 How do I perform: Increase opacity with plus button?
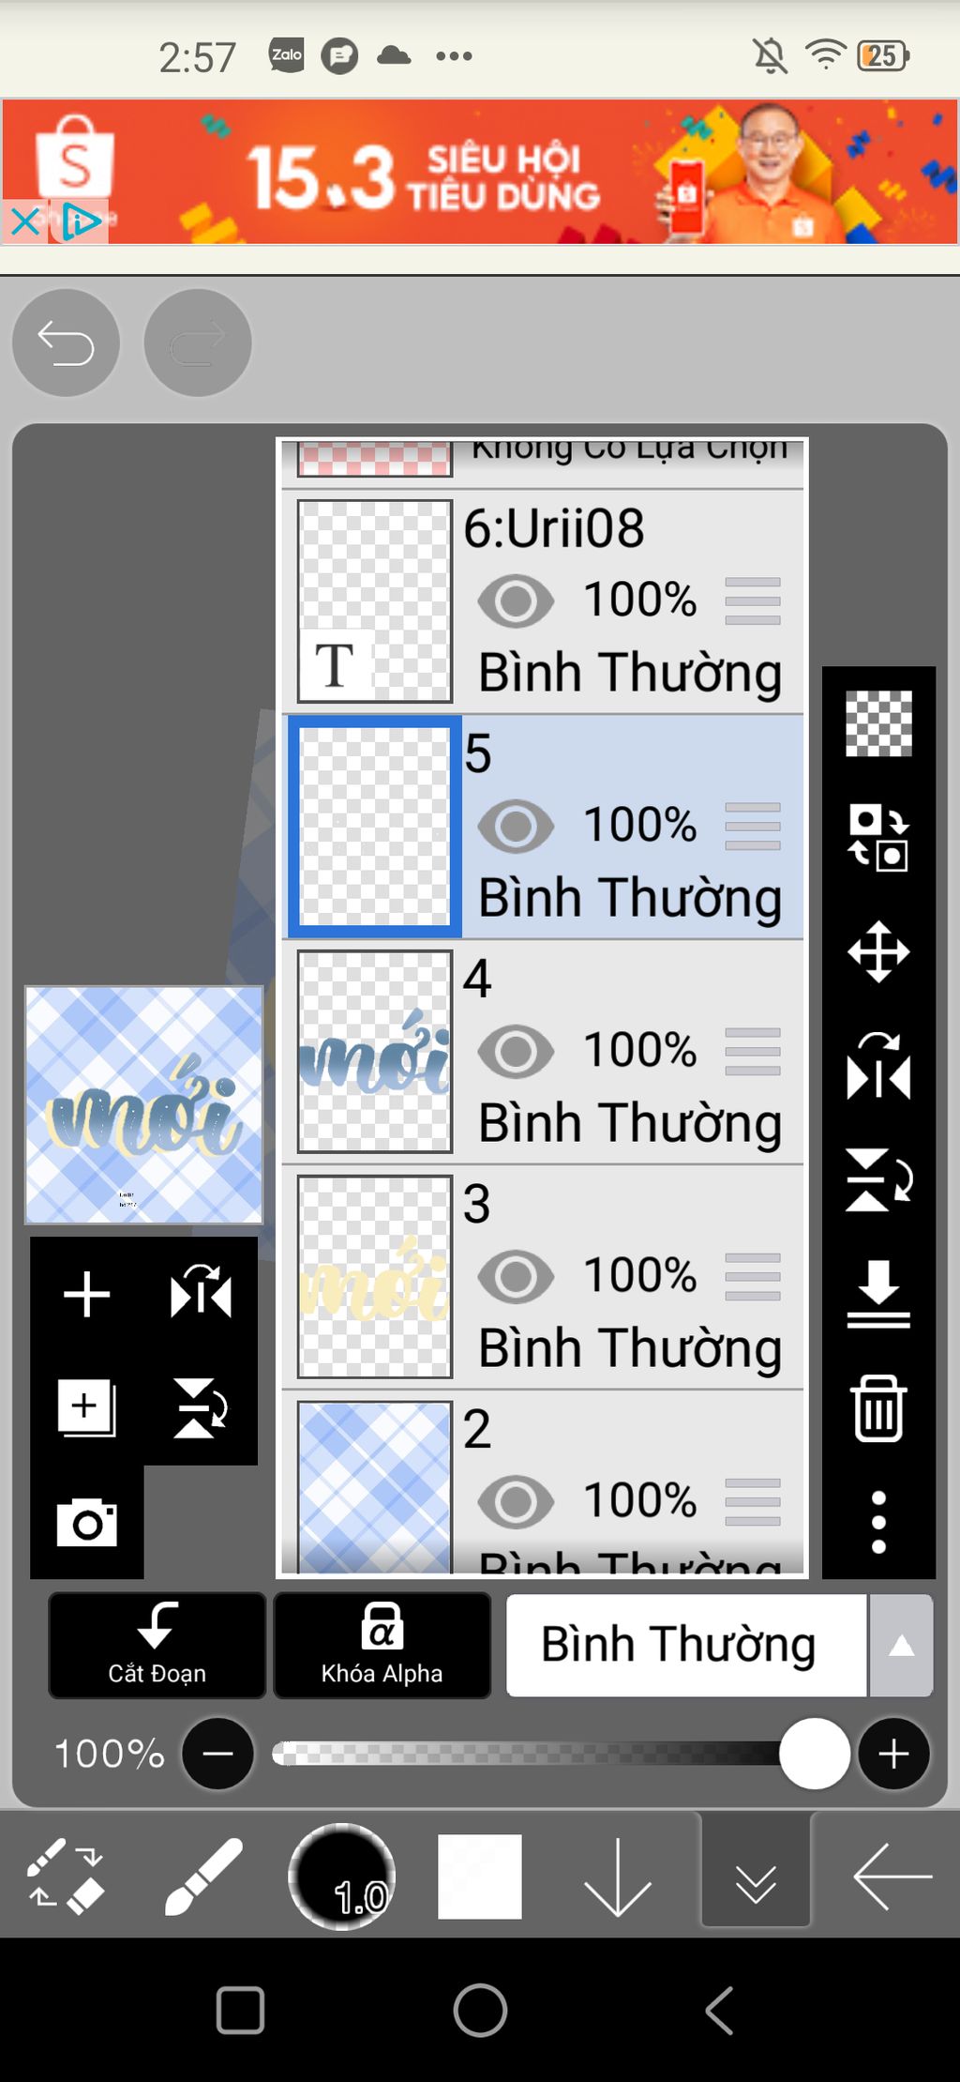click(893, 1754)
